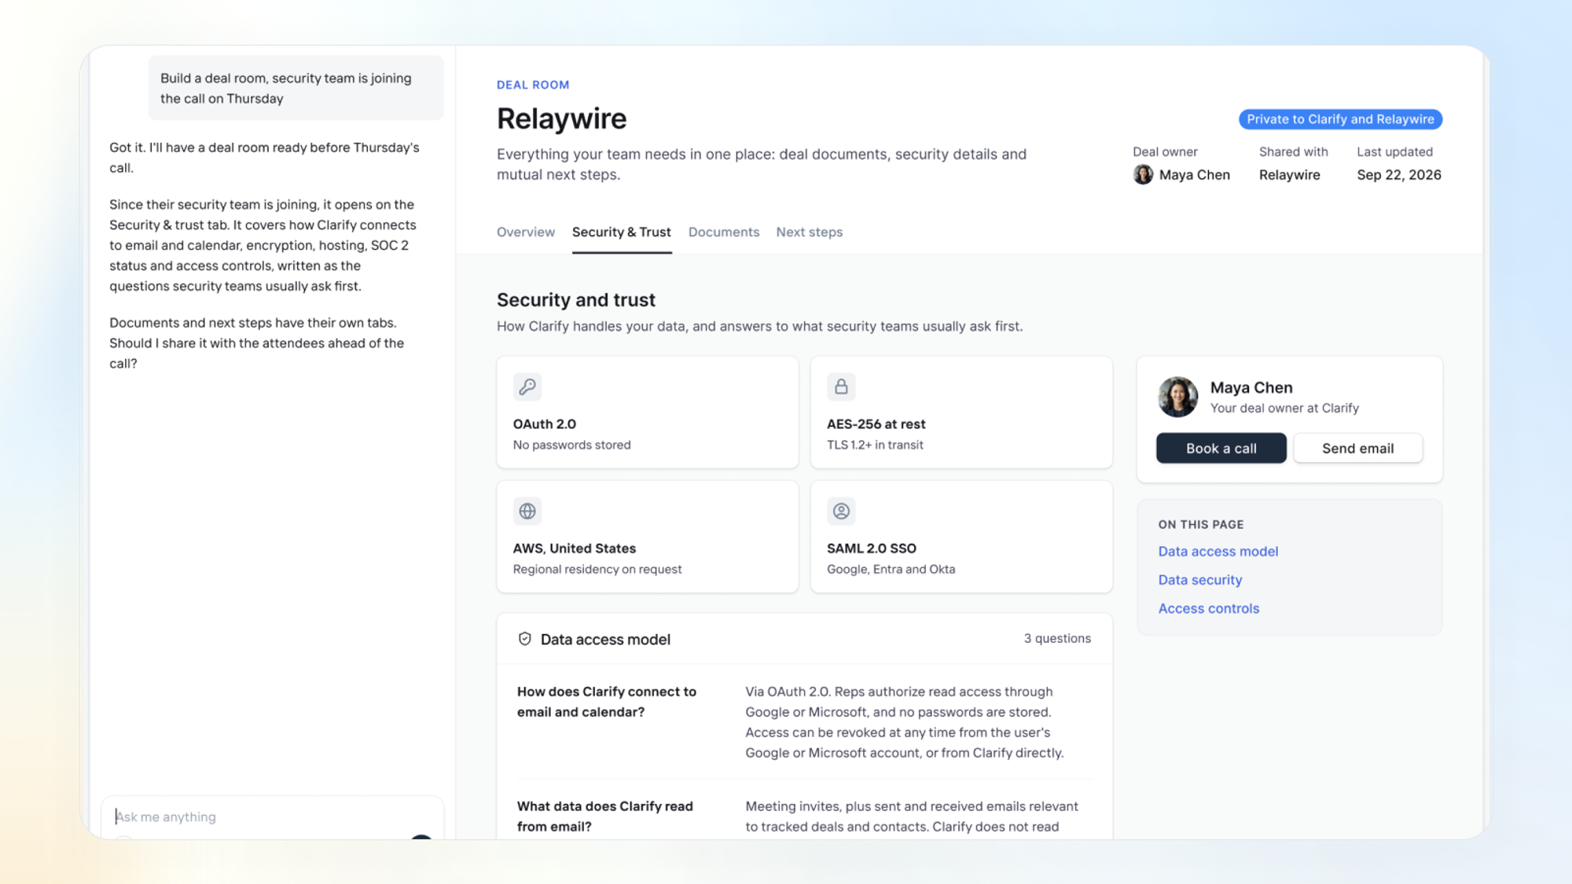Click Relaywire under Shared with
1572x884 pixels.
pos(1290,174)
